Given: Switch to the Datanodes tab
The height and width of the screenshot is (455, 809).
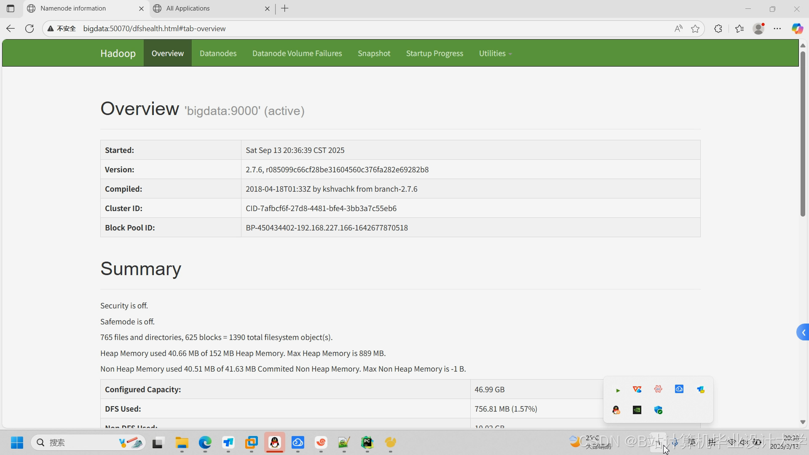Looking at the screenshot, I should click(x=218, y=53).
